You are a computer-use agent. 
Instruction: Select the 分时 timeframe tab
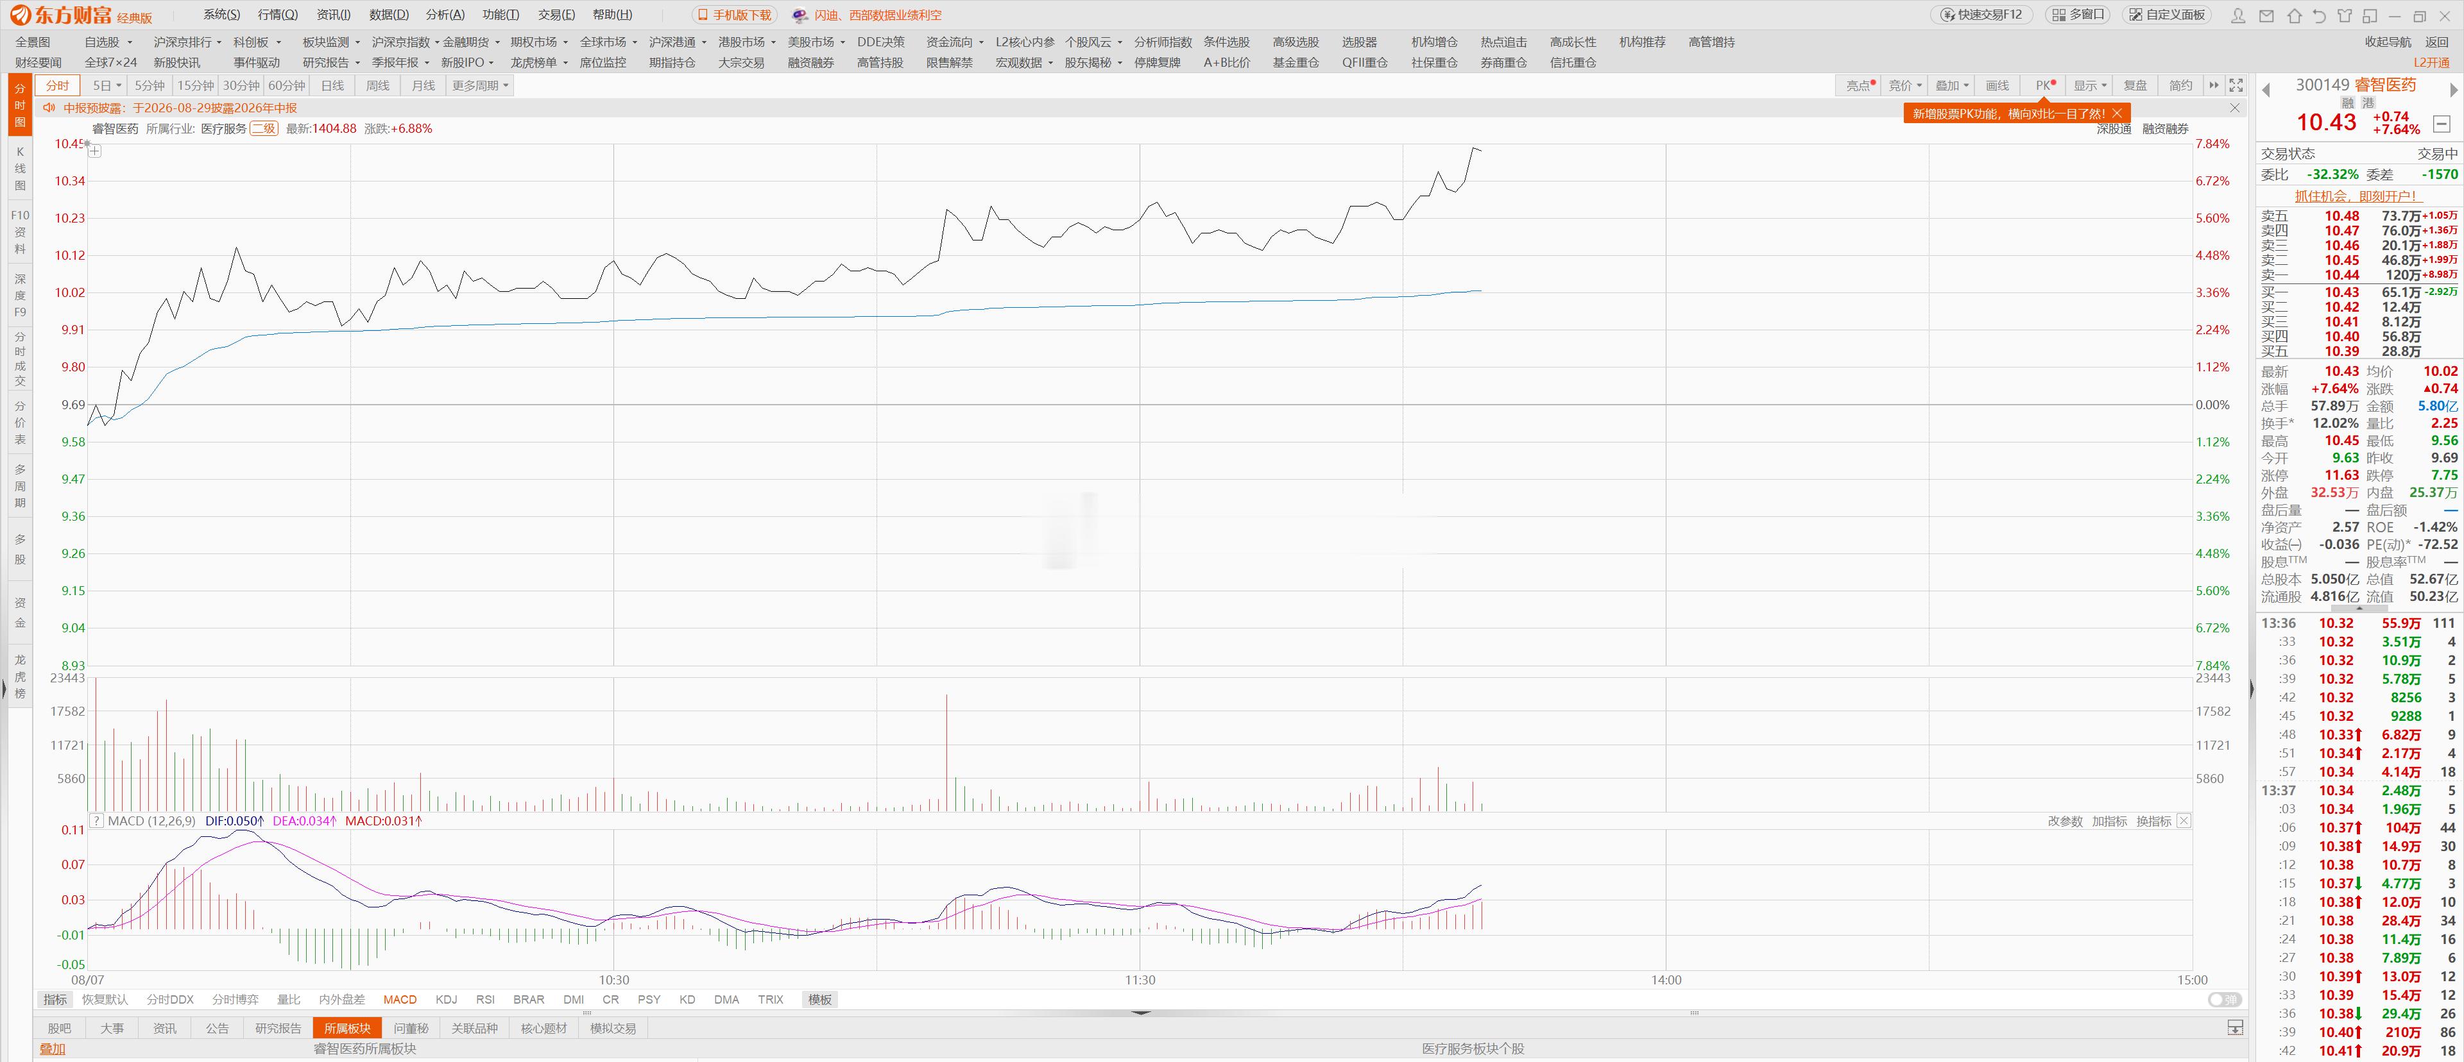[57, 85]
